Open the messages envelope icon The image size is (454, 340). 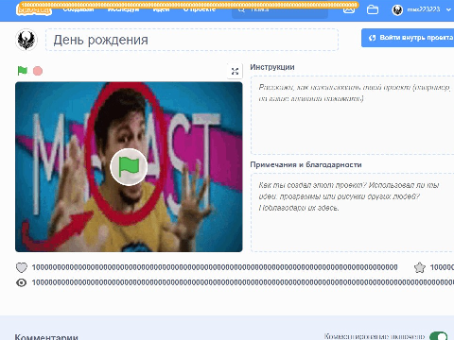(x=349, y=9)
